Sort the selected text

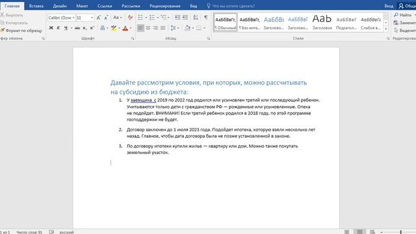pos(196,18)
